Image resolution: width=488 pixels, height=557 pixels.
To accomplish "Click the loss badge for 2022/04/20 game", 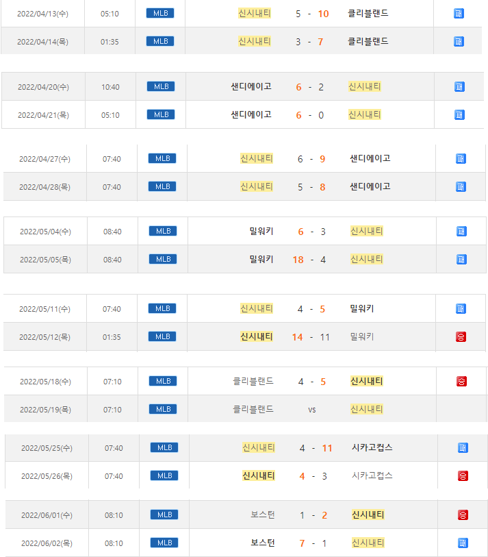I will (x=459, y=87).
